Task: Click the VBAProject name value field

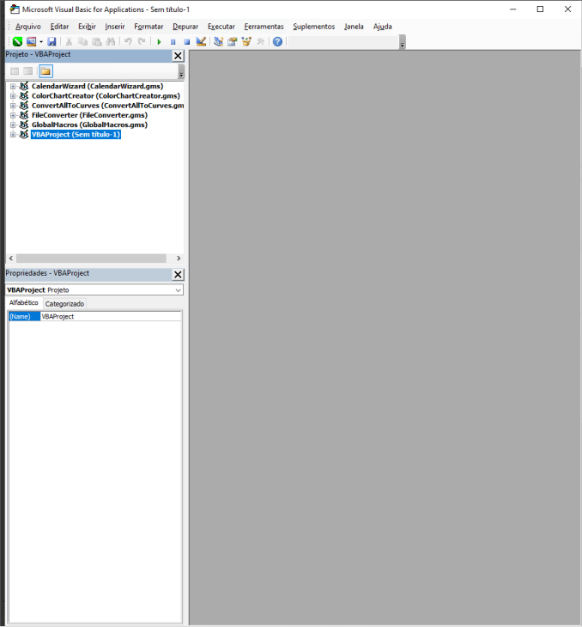Action: click(x=111, y=317)
